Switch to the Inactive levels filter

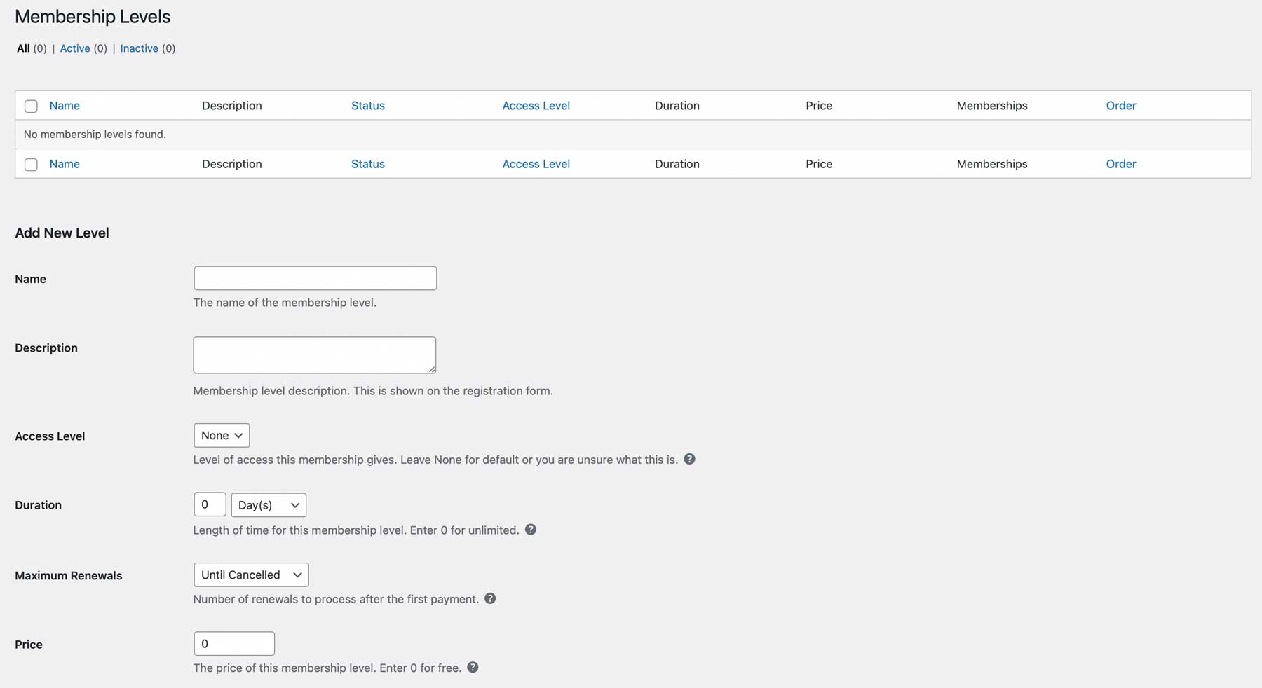139,48
